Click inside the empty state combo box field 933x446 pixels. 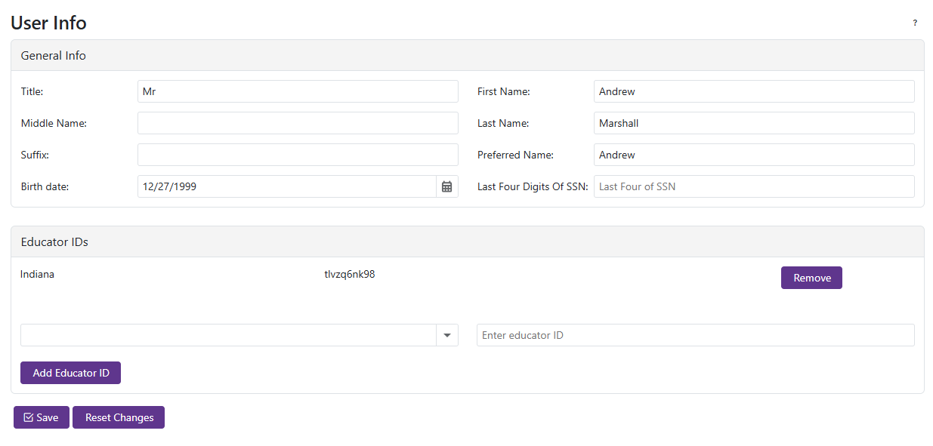[228, 335]
